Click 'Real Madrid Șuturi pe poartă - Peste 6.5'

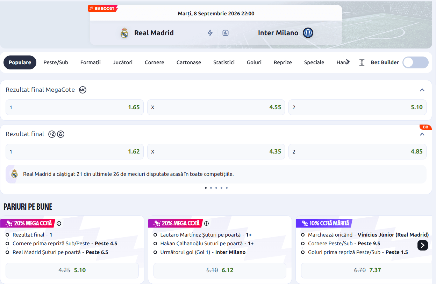coord(60,252)
